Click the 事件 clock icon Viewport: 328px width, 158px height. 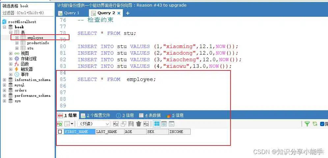17,74
